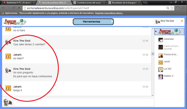Click own avatar beside the message box
187x109 pixels.
(8, 102)
